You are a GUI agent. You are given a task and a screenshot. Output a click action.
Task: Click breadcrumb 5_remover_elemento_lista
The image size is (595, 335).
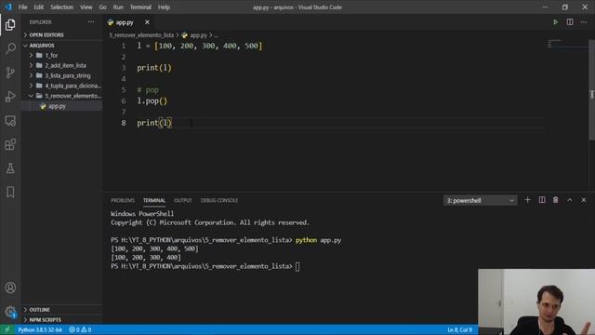[141, 35]
